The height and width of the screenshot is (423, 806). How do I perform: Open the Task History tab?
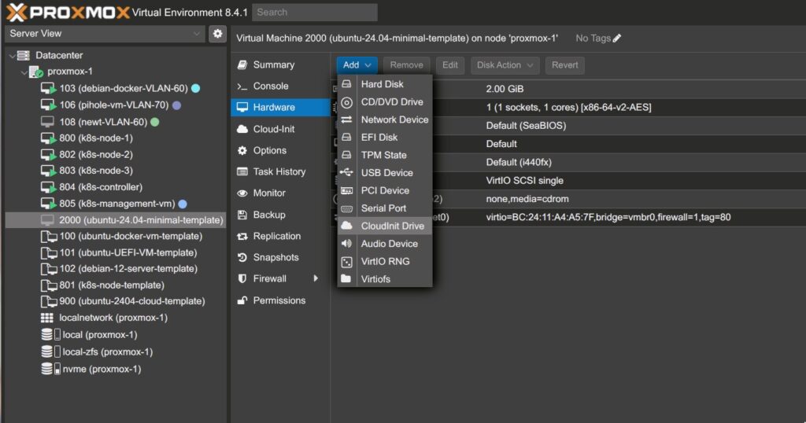click(x=280, y=172)
